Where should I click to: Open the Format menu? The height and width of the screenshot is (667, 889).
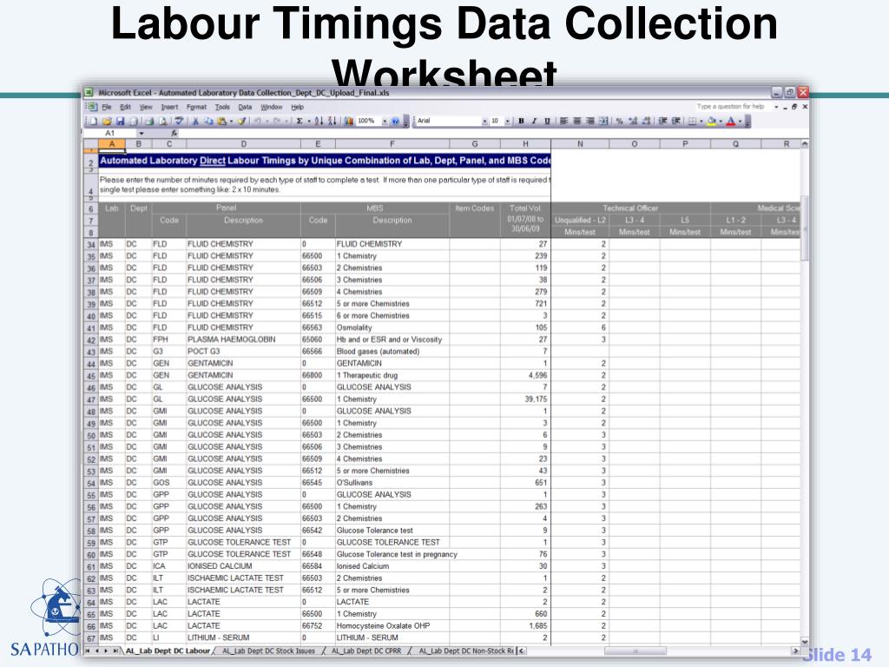click(196, 107)
